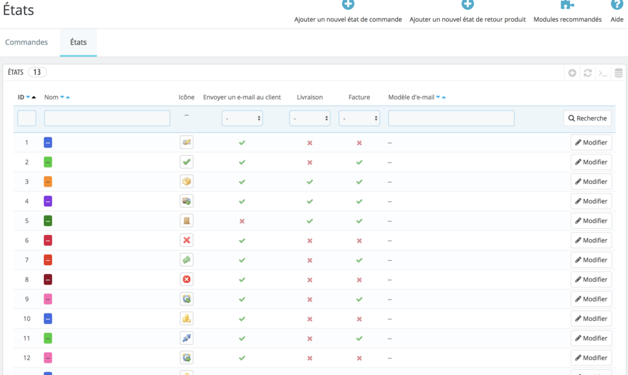This screenshot has width=628, height=375.
Task: Click the Recherche search button
Action: pyautogui.click(x=587, y=118)
